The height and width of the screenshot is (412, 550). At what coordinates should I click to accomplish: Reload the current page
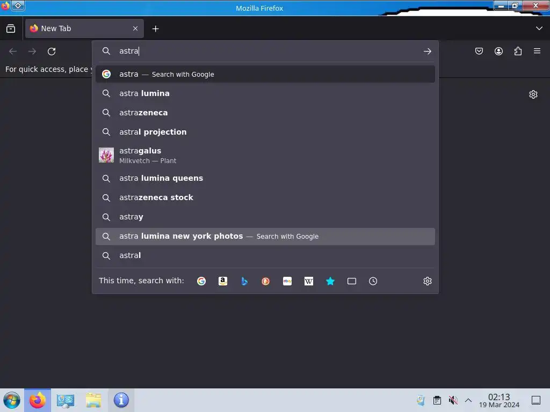click(52, 51)
